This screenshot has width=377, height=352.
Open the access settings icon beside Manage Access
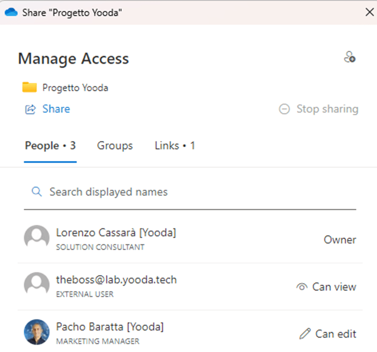pos(349,57)
